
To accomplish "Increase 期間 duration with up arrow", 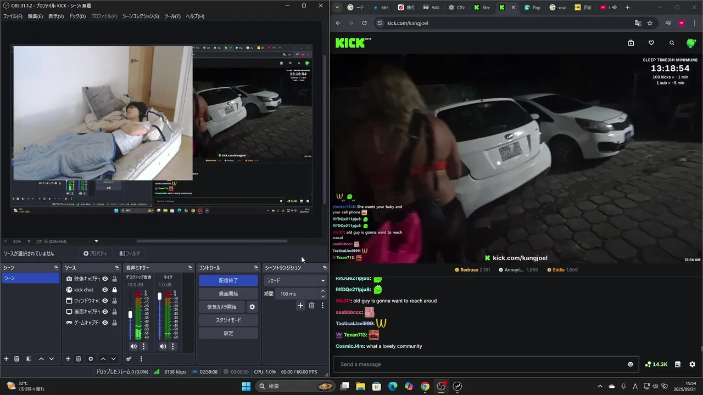I will pyautogui.click(x=323, y=291).
